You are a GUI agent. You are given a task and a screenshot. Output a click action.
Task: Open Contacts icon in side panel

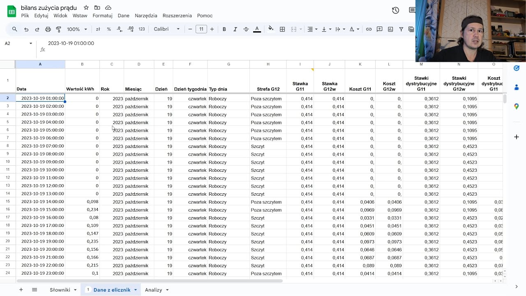pyautogui.click(x=517, y=87)
